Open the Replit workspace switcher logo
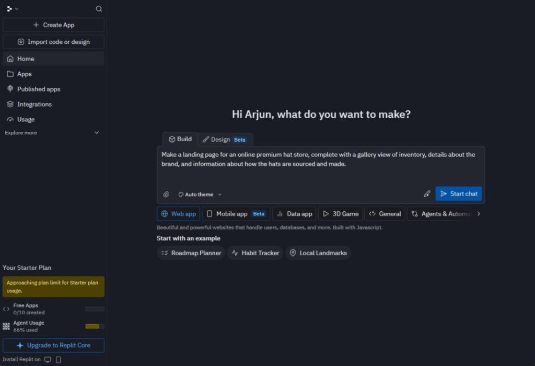Viewport: 535px width, 366px height. [8, 8]
